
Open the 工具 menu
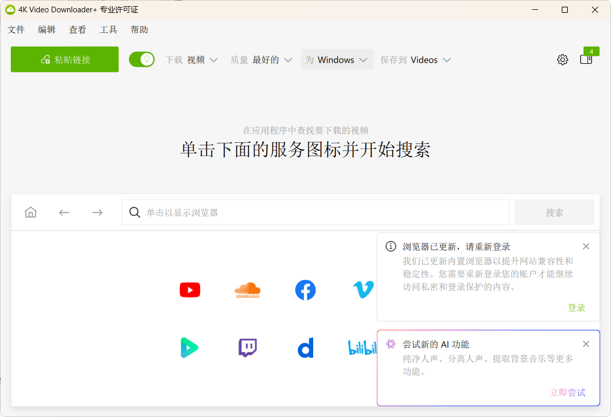(108, 29)
